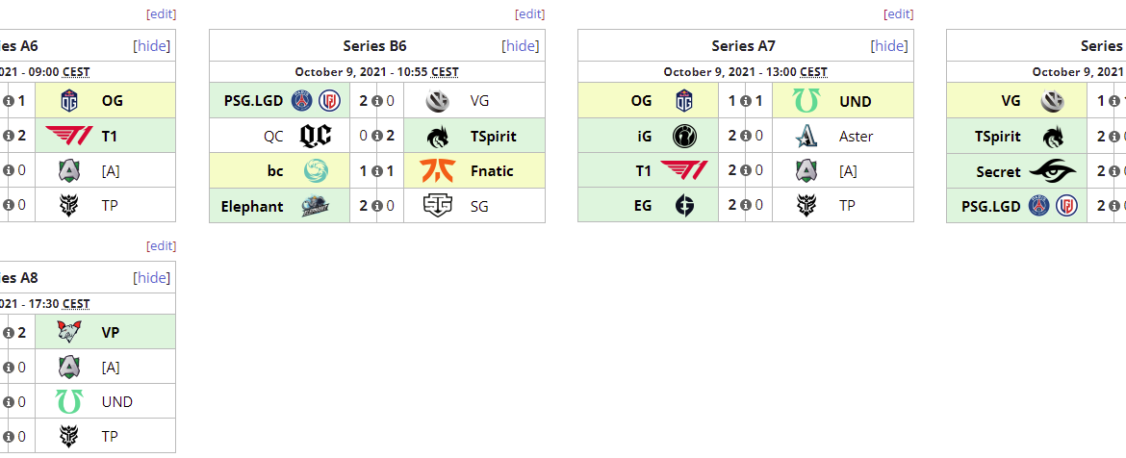Open info for PSG.LGD vs VG match
This screenshot has height=458, width=1126.
tap(377, 101)
